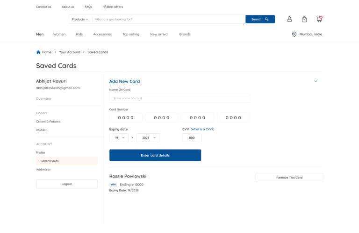
Task: Select the Women menu item
Action: tap(59, 34)
